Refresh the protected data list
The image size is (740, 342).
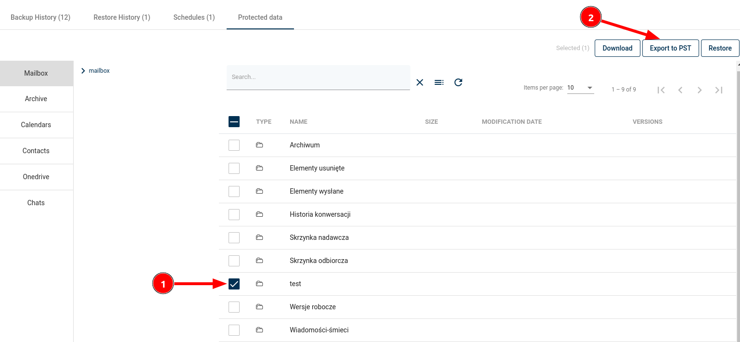click(458, 82)
